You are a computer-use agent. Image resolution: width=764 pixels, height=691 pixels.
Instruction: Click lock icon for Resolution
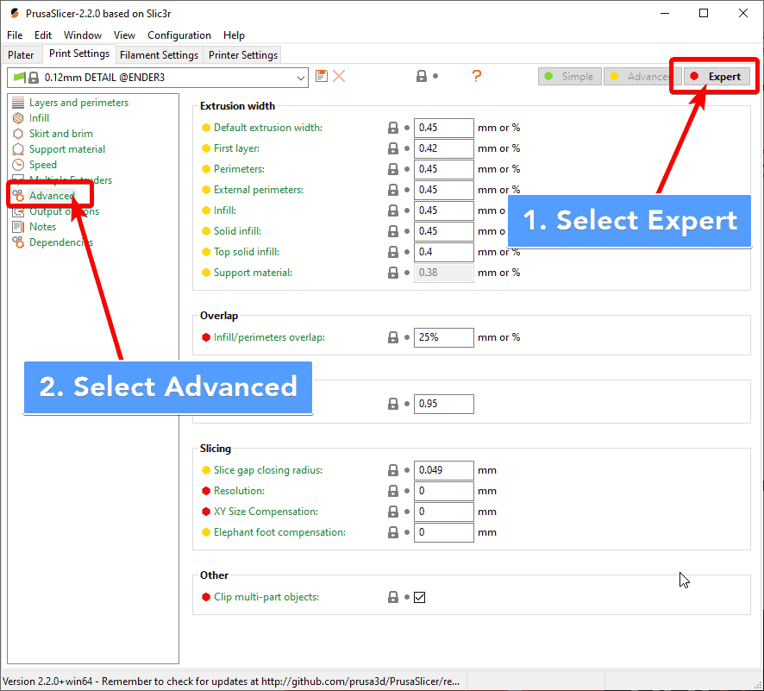point(392,491)
